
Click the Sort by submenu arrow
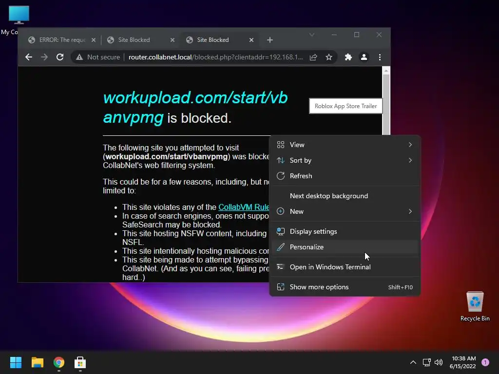pos(410,160)
